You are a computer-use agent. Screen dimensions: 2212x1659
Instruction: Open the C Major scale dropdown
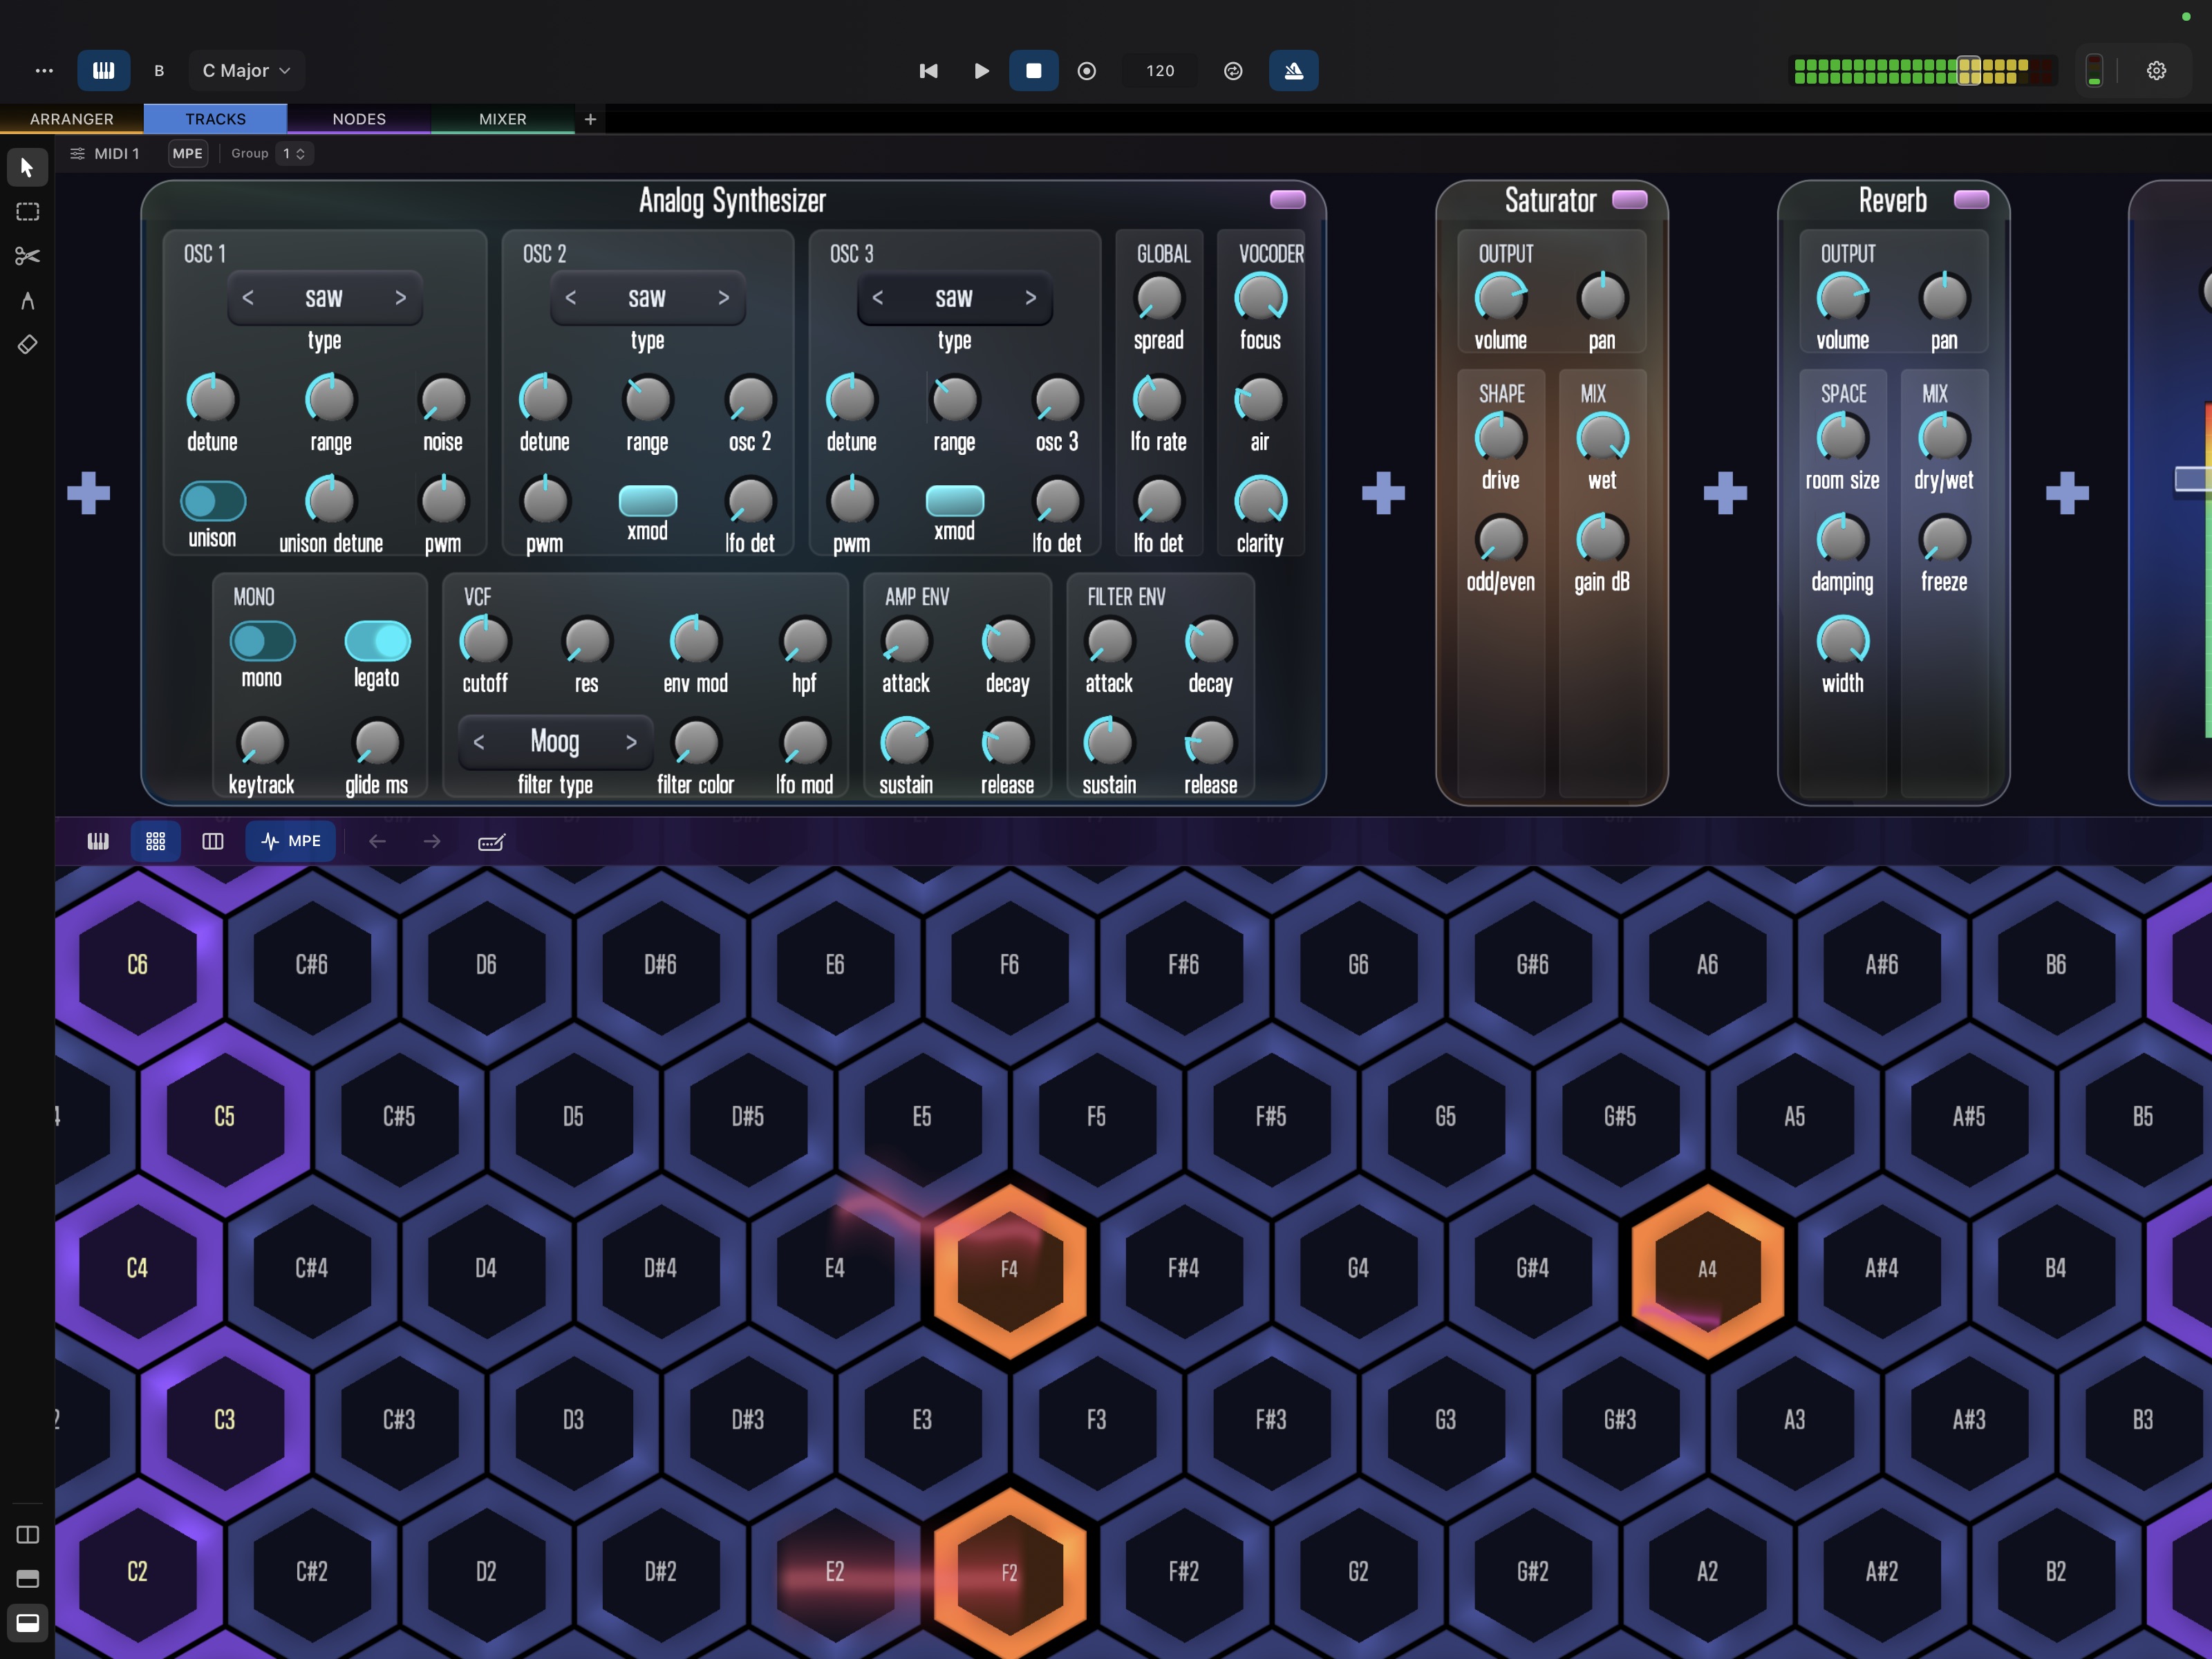(246, 71)
